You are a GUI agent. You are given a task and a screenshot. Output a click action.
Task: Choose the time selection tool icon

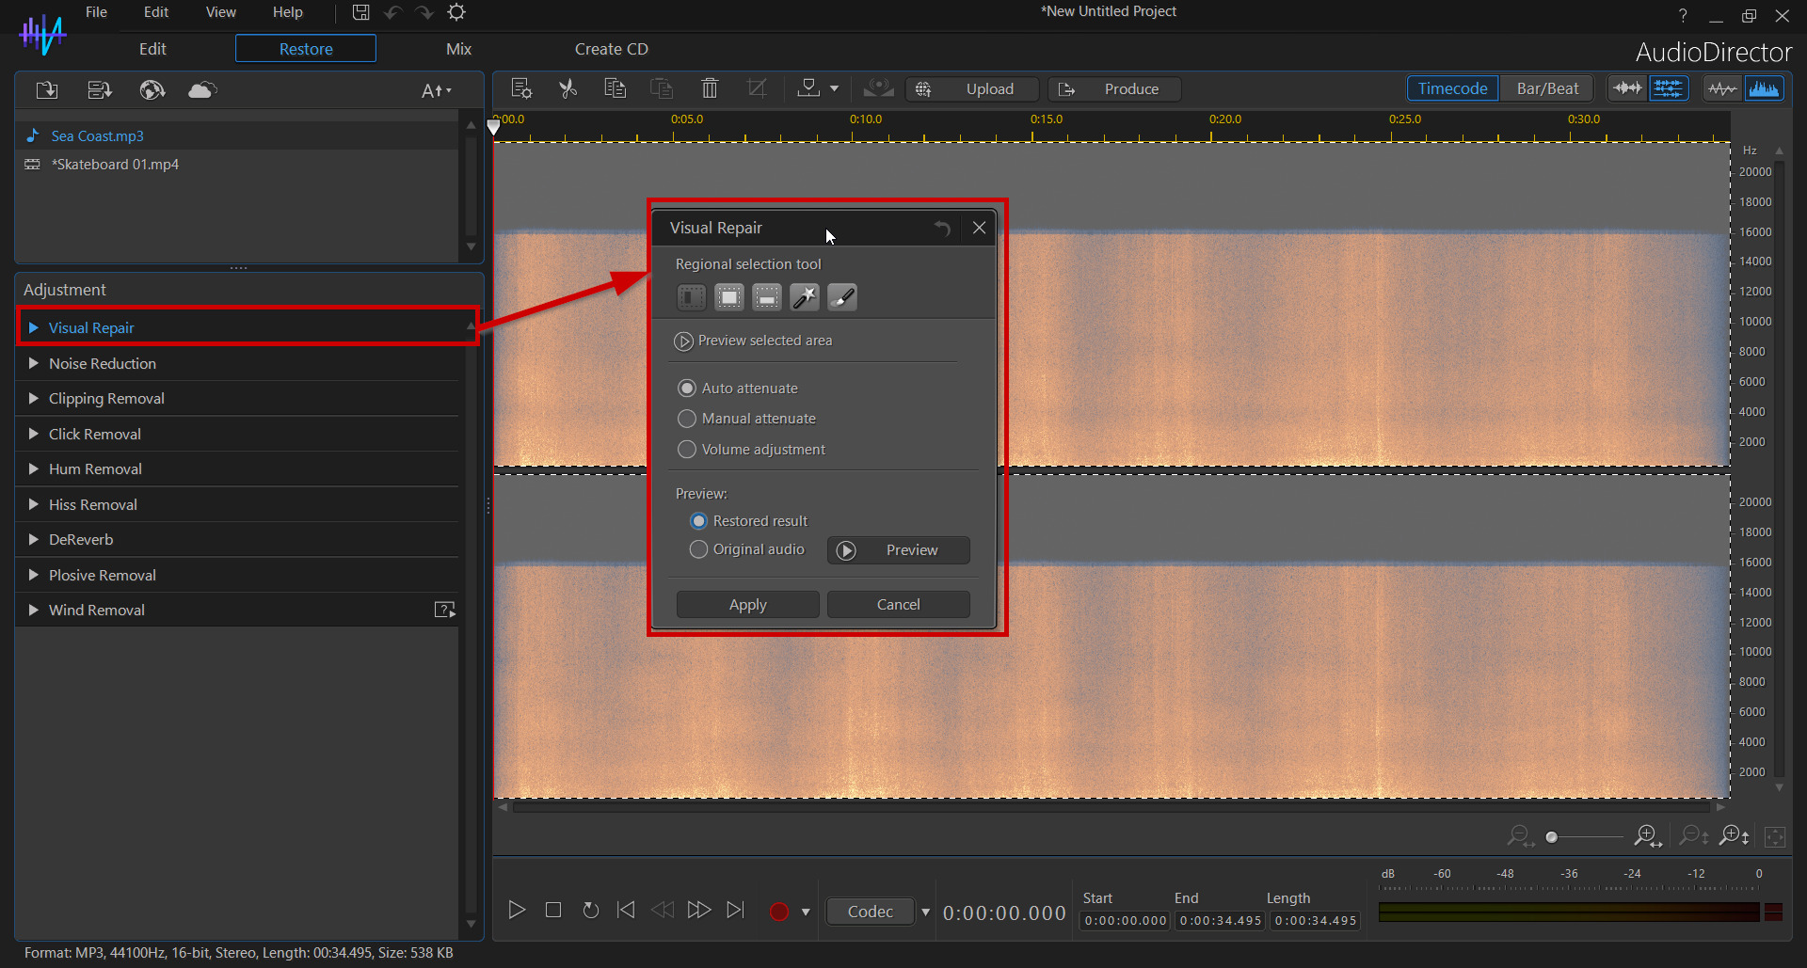tap(691, 297)
